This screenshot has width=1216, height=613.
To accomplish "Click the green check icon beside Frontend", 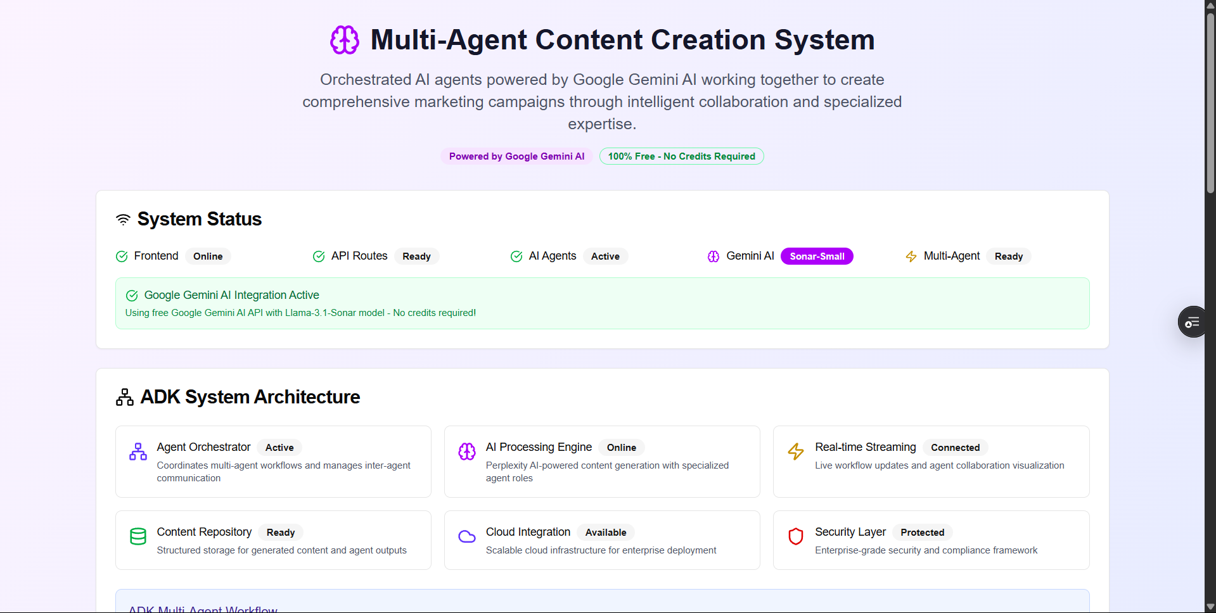I will click(122, 256).
